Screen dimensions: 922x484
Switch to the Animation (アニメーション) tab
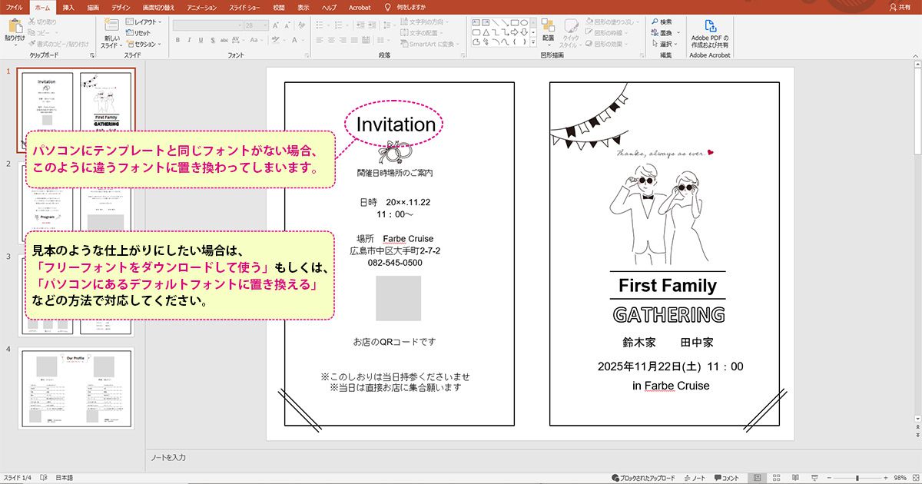[203, 7]
